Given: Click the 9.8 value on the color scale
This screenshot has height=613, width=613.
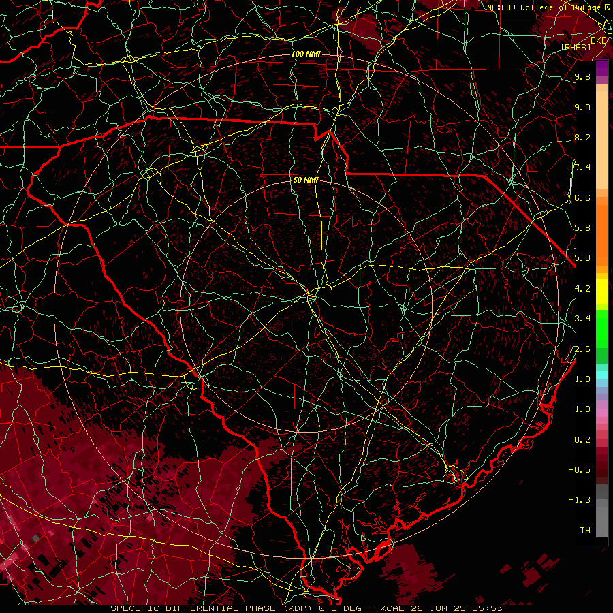Looking at the screenshot, I should [x=582, y=76].
